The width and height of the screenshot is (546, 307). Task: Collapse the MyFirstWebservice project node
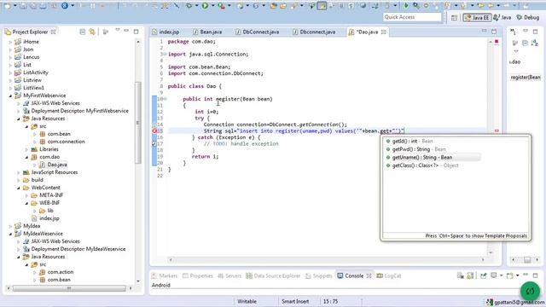[10, 96]
